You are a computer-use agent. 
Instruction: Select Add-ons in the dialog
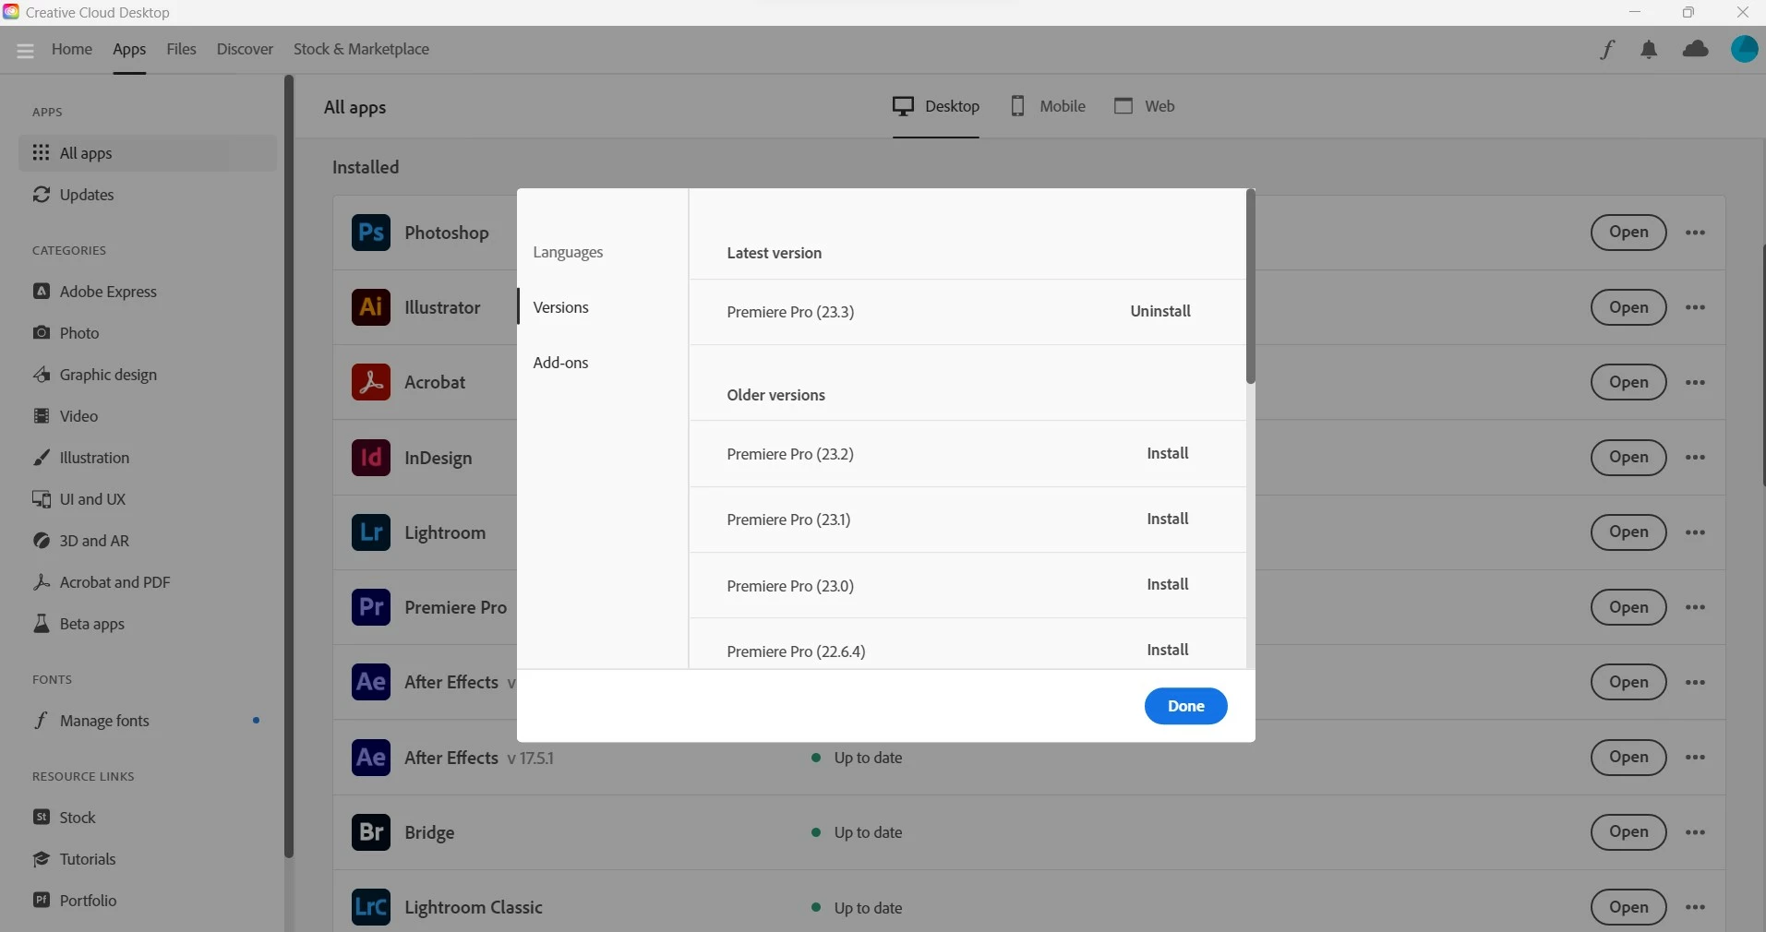click(x=560, y=363)
